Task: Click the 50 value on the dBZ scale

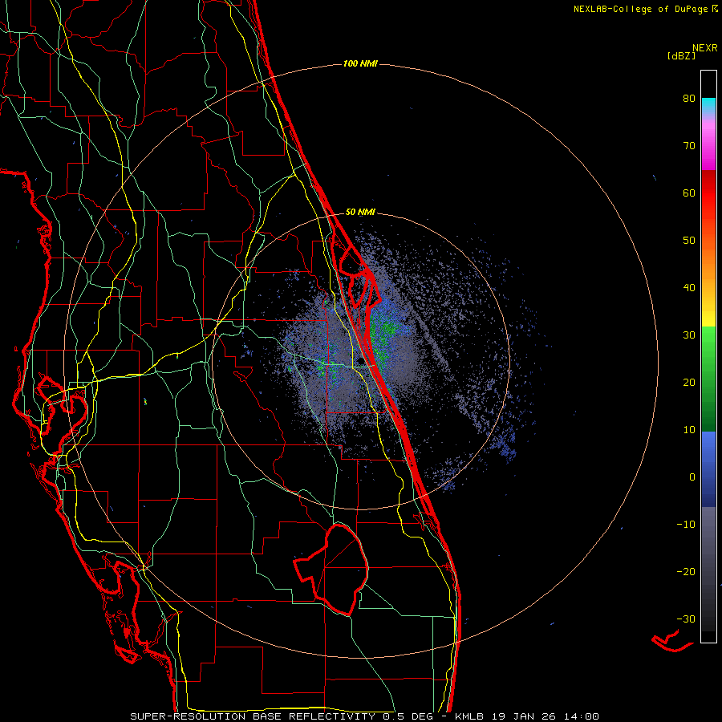Action: [x=689, y=241]
